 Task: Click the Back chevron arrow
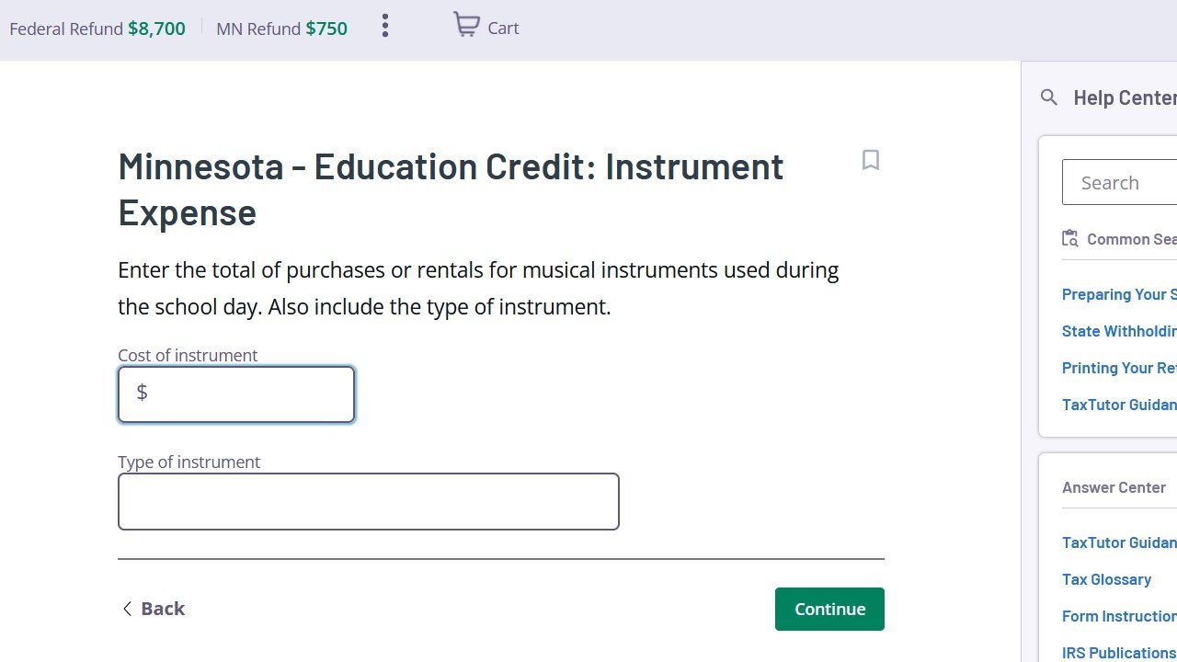(x=127, y=609)
